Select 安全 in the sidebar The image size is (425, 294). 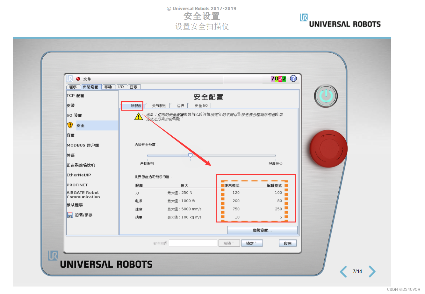pos(92,126)
